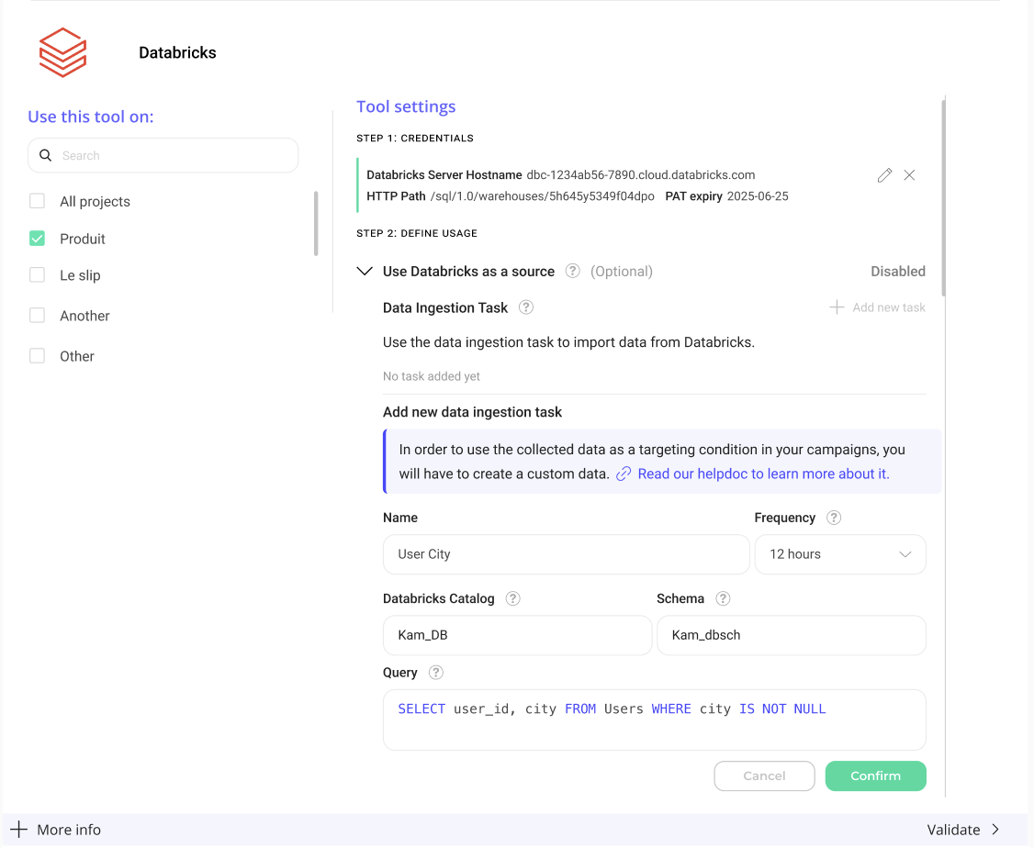Enable the Le slip project checkbox

(38, 275)
